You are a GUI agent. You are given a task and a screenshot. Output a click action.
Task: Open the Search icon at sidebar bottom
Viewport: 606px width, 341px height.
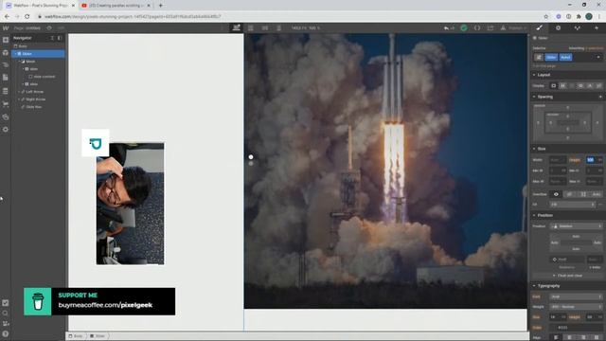coord(6,314)
